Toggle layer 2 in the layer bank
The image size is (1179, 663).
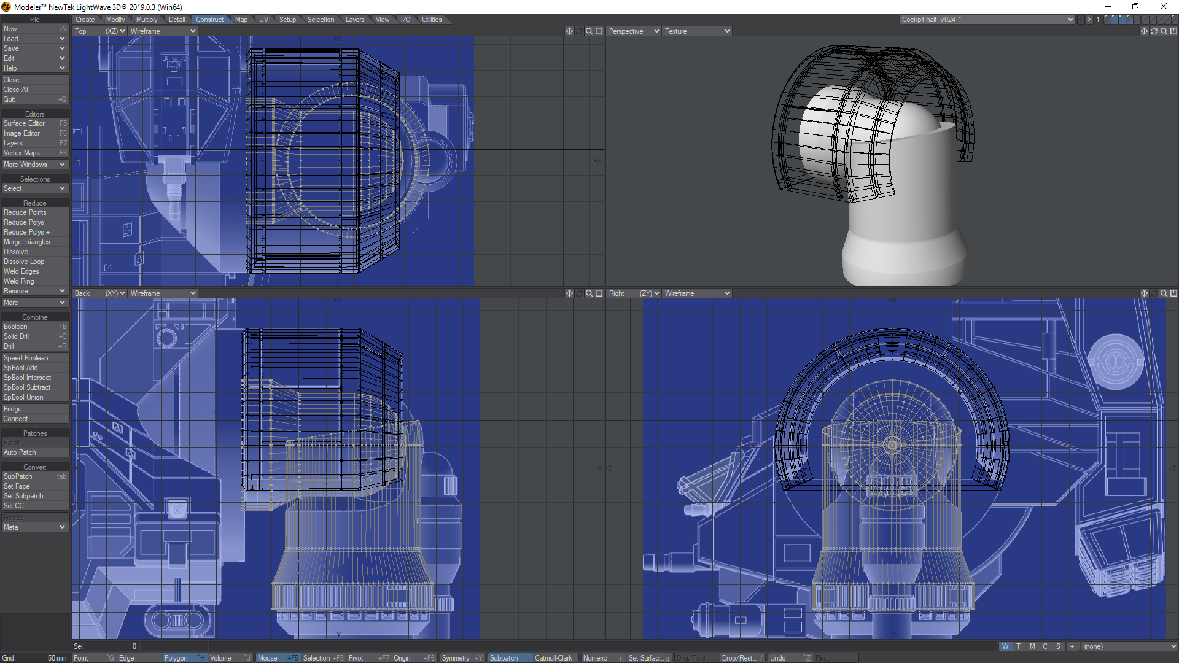click(1115, 20)
